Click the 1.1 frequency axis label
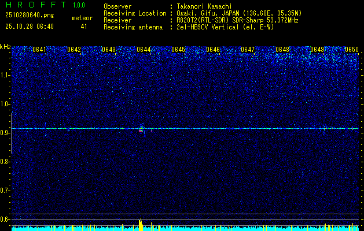Screen dimensions: 364x231 pyautogui.click(x=5, y=75)
